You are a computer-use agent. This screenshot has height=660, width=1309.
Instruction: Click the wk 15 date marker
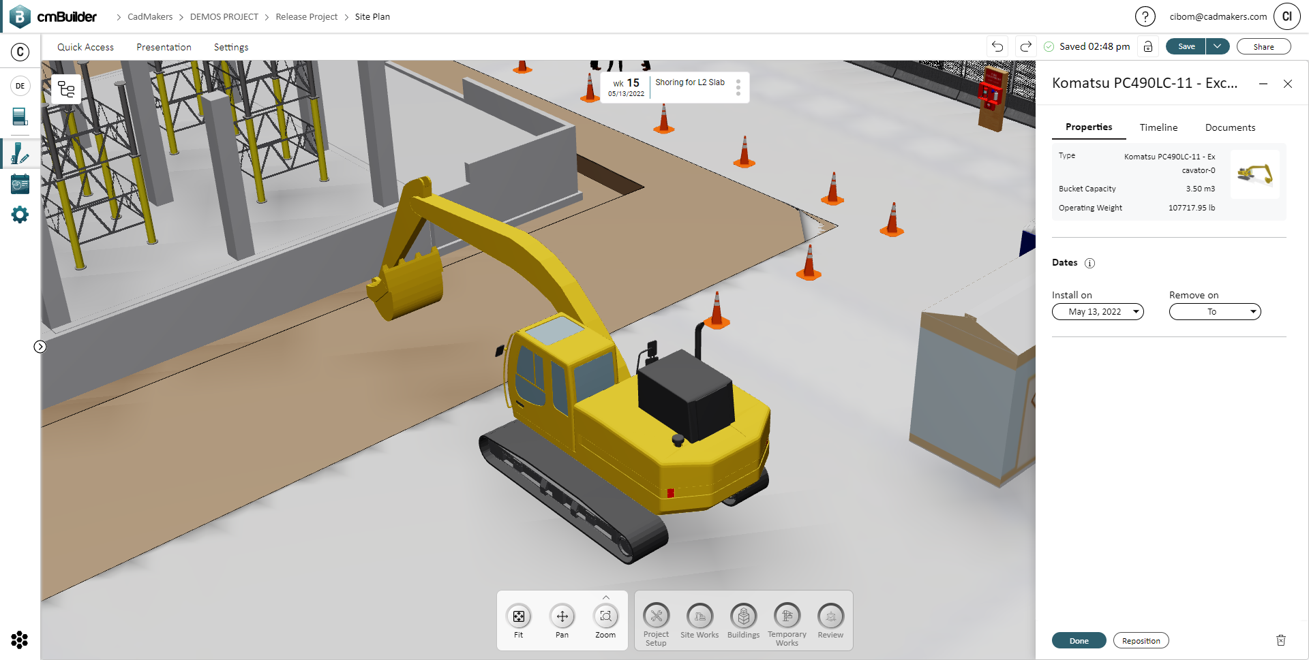coord(626,87)
